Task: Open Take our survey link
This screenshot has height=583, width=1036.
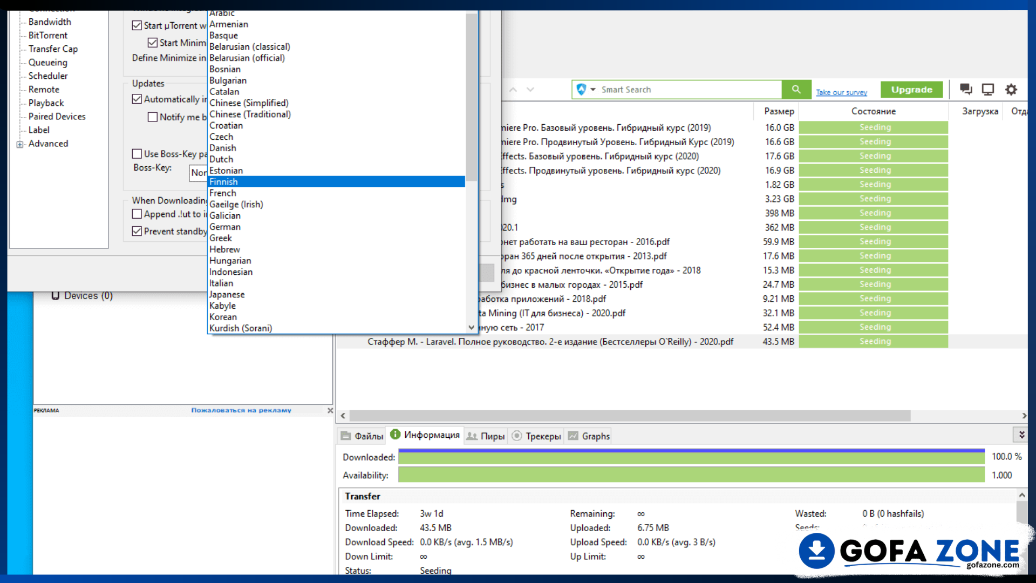Action: coord(841,92)
